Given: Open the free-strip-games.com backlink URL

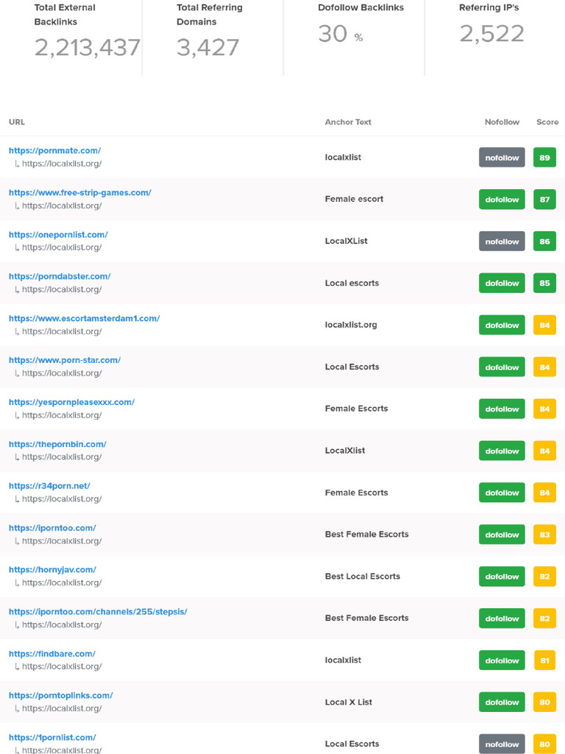Looking at the screenshot, I should [79, 193].
